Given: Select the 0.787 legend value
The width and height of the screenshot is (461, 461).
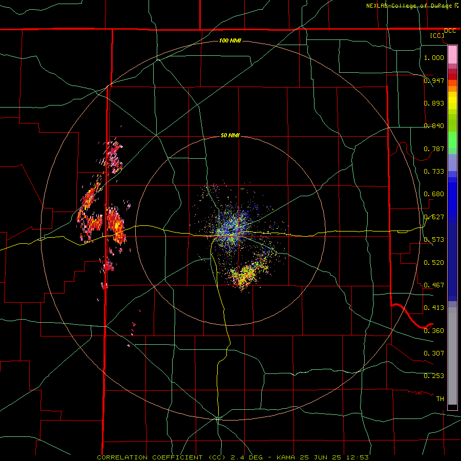Looking at the screenshot, I should (434, 149).
